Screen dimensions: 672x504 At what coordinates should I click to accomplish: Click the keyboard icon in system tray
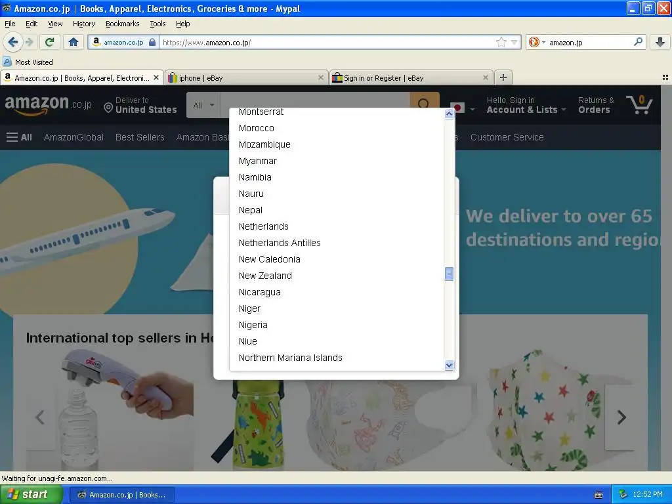(598, 495)
